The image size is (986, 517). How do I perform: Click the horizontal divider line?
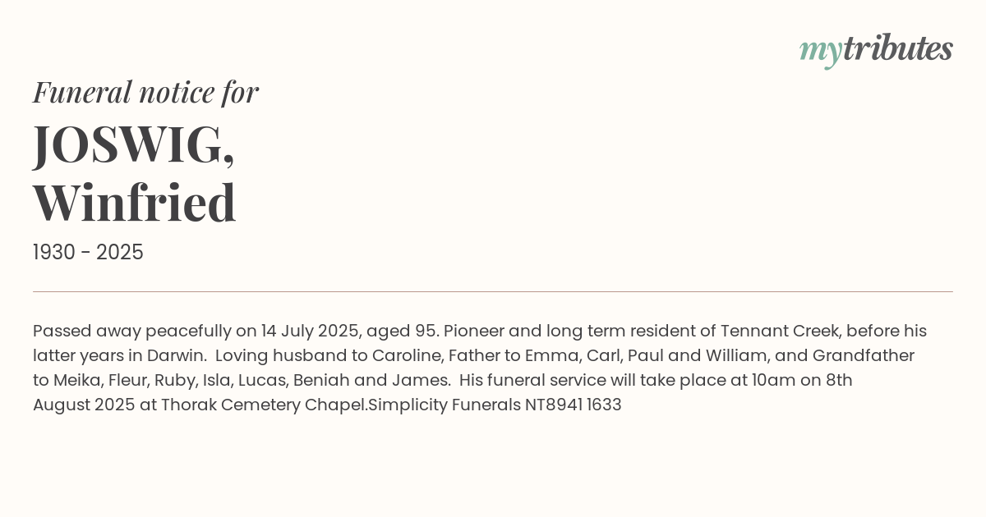(493, 291)
